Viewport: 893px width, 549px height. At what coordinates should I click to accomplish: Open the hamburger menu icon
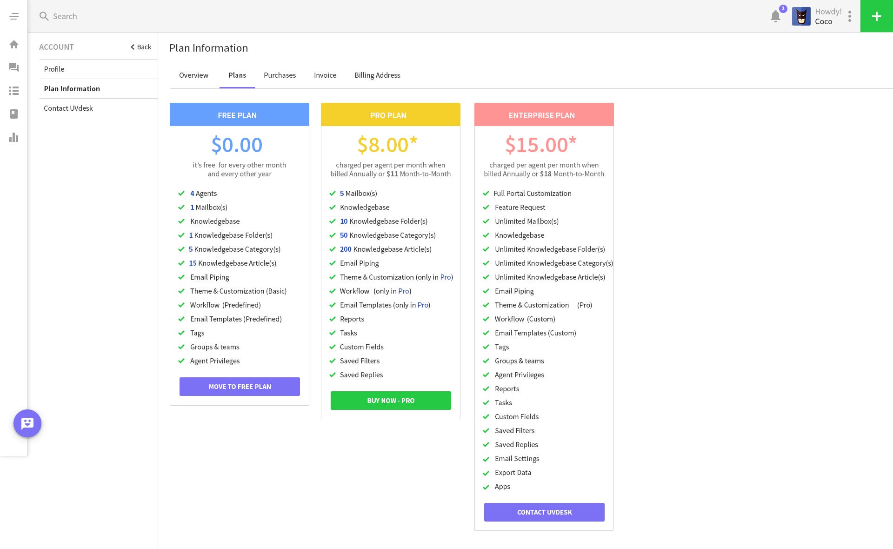tap(14, 16)
